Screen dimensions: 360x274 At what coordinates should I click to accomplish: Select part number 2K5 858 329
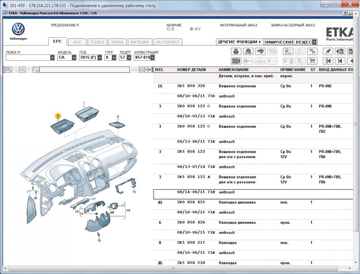pyautogui.click(x=191, y=86)
